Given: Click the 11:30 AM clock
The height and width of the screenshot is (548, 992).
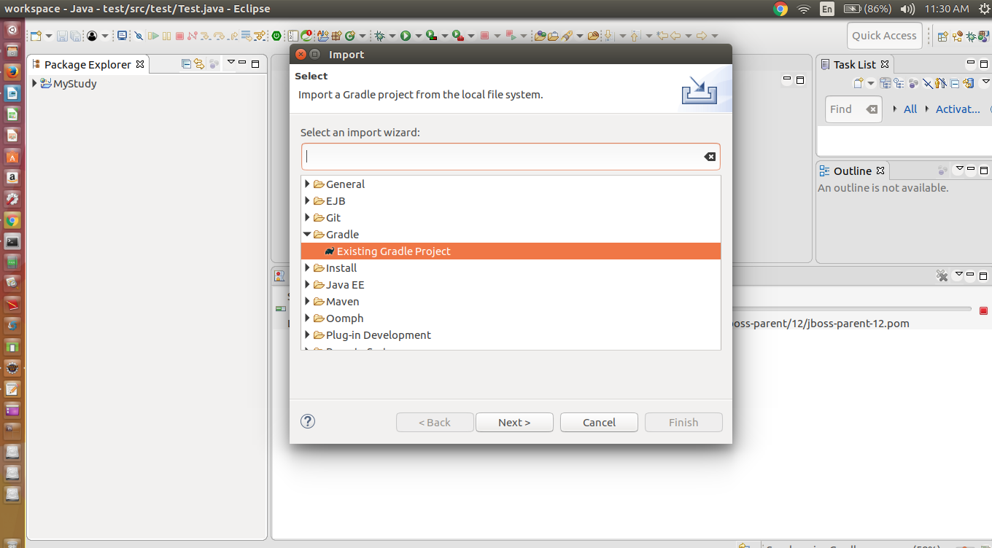Looking at the screenshot, I should (x=946, y=9).
